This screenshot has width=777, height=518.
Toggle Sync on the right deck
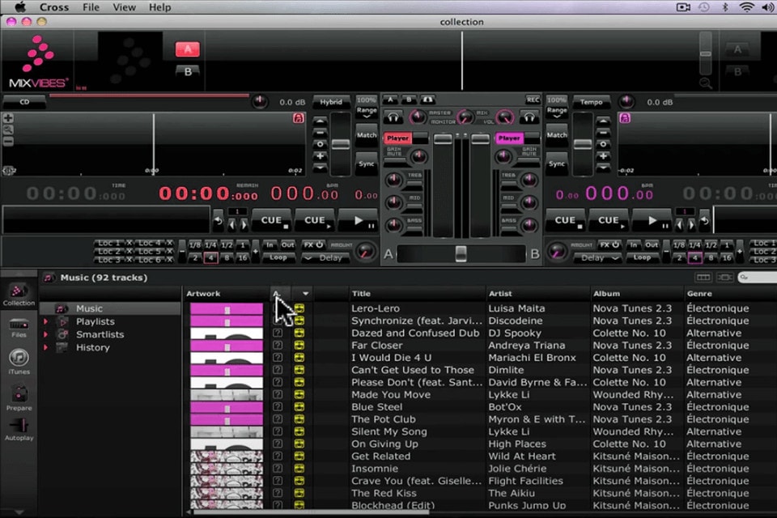557,163
